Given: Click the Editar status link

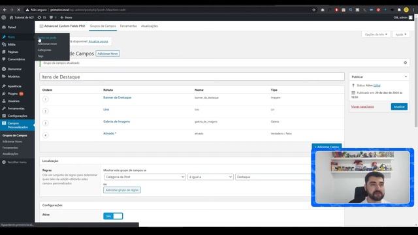Looking at the screenshot, I should click(x=377, y=86).
